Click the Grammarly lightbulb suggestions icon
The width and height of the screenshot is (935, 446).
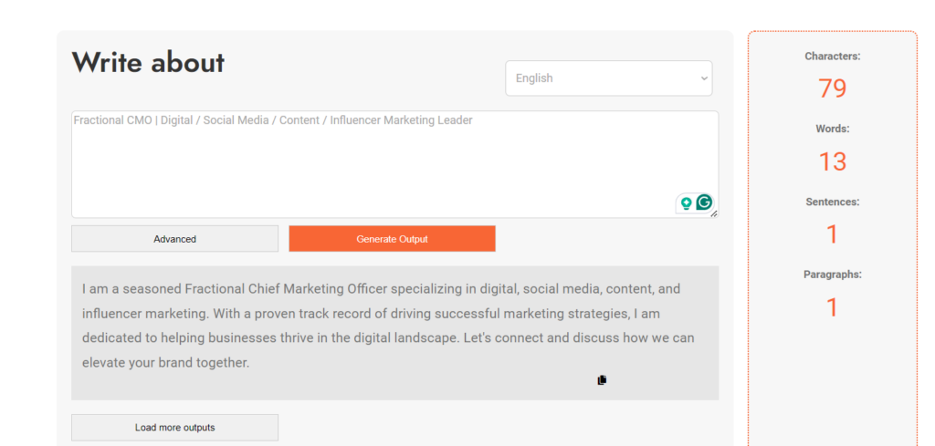click(686, 203)
